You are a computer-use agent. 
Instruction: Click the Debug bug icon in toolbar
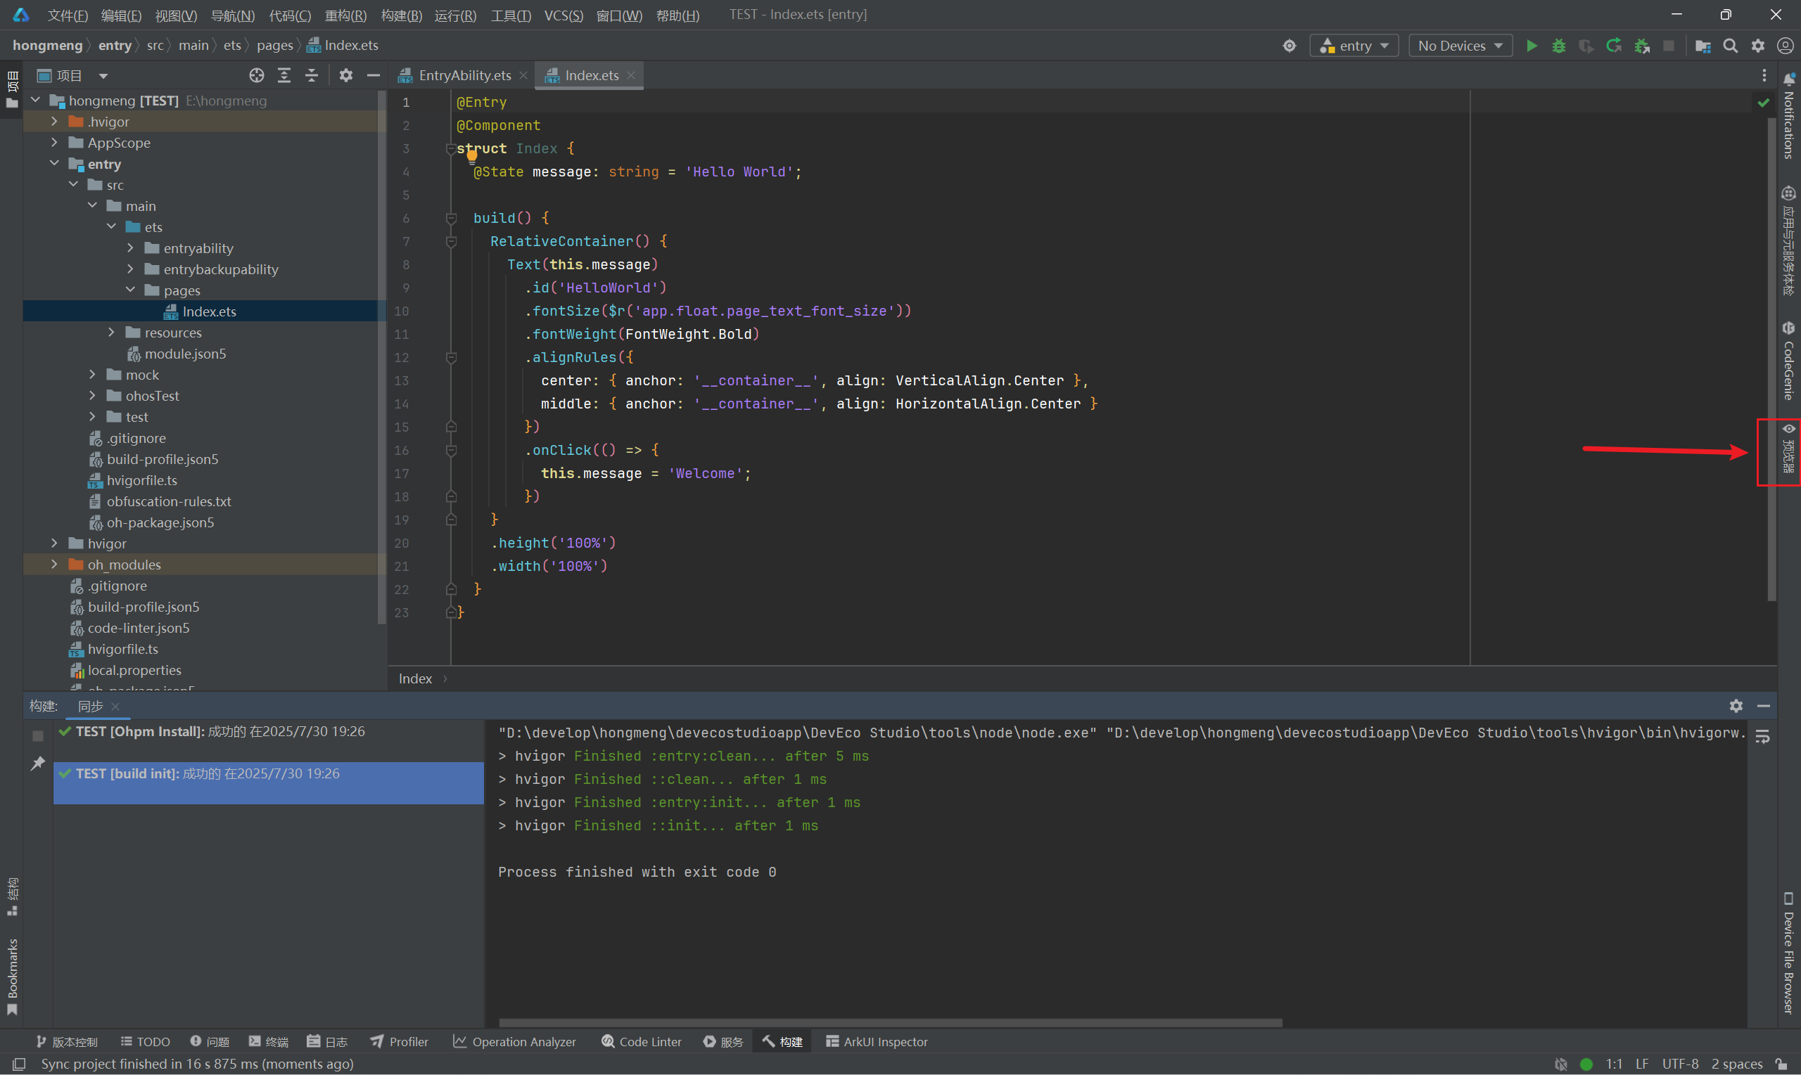tap(1558, 46)
